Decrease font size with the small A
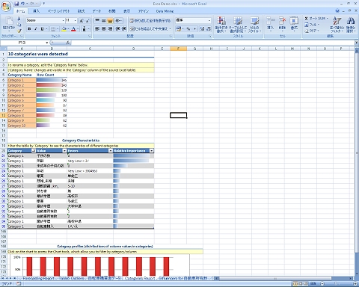 88,21
